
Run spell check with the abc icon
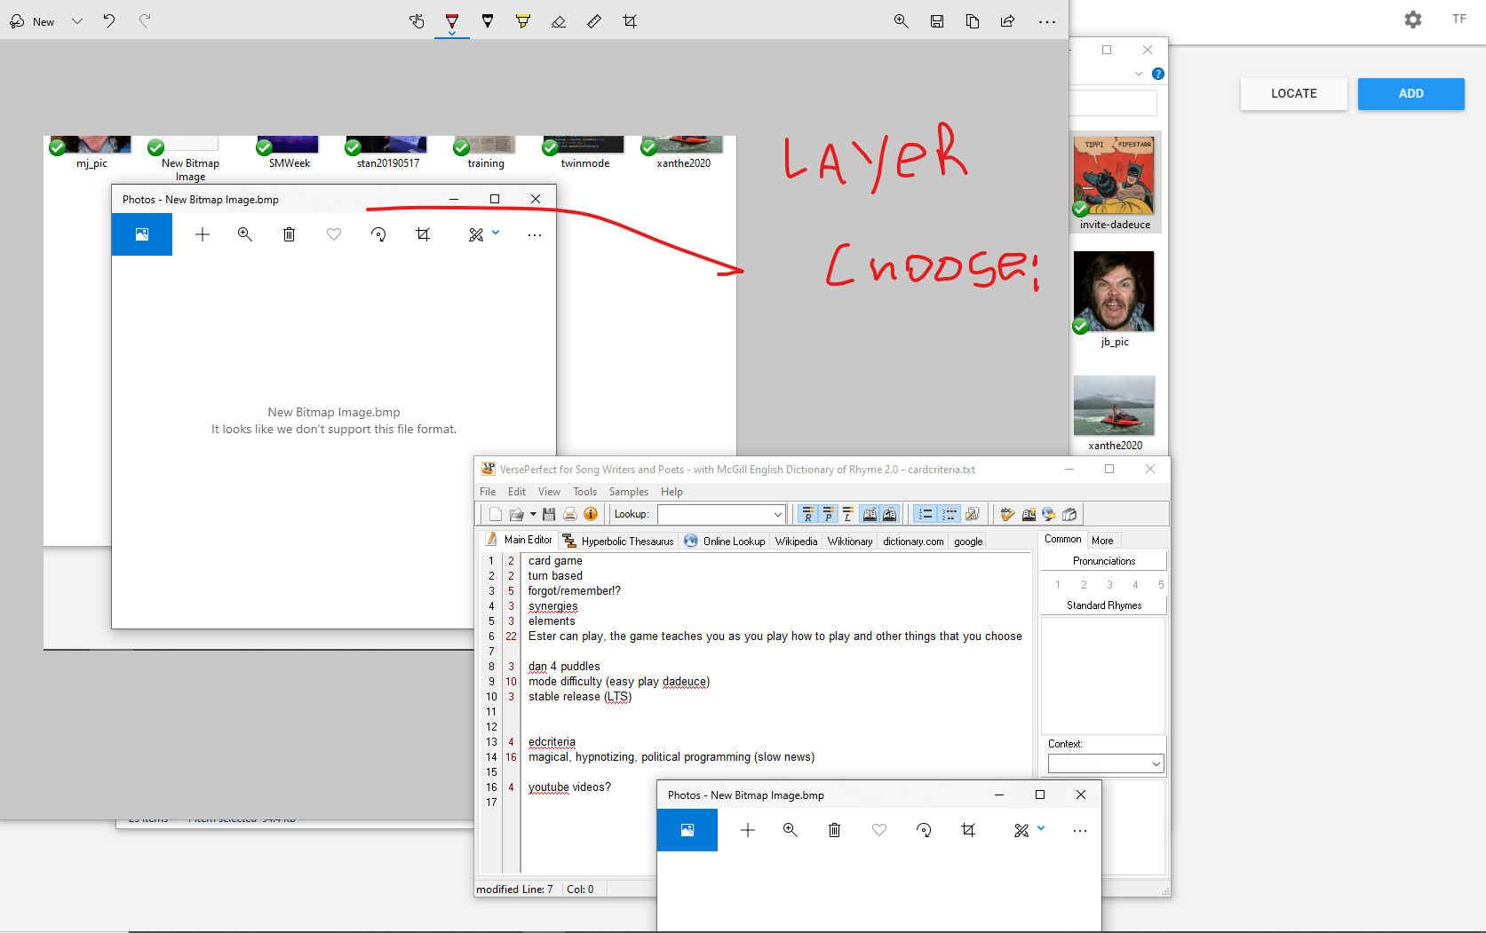1007,514
